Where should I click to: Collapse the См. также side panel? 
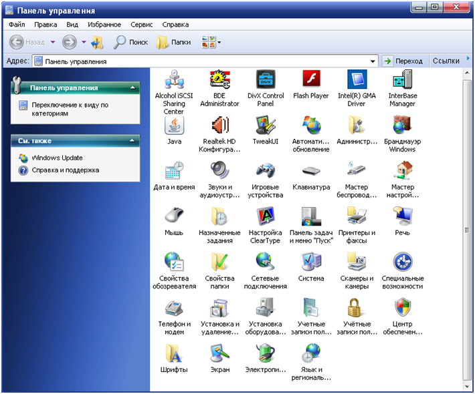pos(134,141)
